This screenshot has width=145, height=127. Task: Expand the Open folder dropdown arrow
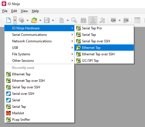tap(40, 20)
